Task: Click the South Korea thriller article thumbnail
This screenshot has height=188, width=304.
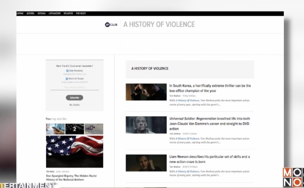Action: pyautogui.click(x=146, y=92)
